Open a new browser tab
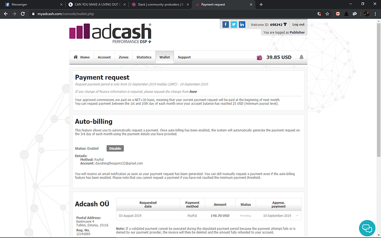The image size is (381, 238). [x=261, y=4]
